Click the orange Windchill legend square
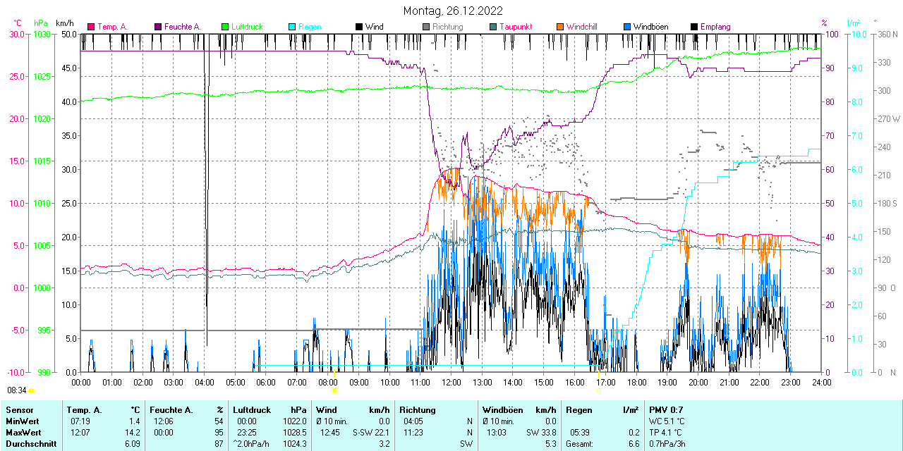Image resolution: width=903 pixels, height=451 pixels. pos(560,27)
